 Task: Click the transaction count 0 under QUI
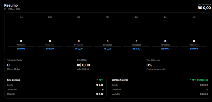(x=165, y=41)
